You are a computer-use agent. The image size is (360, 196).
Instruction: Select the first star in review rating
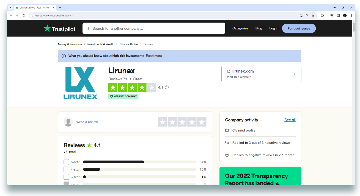pos(162,122)
